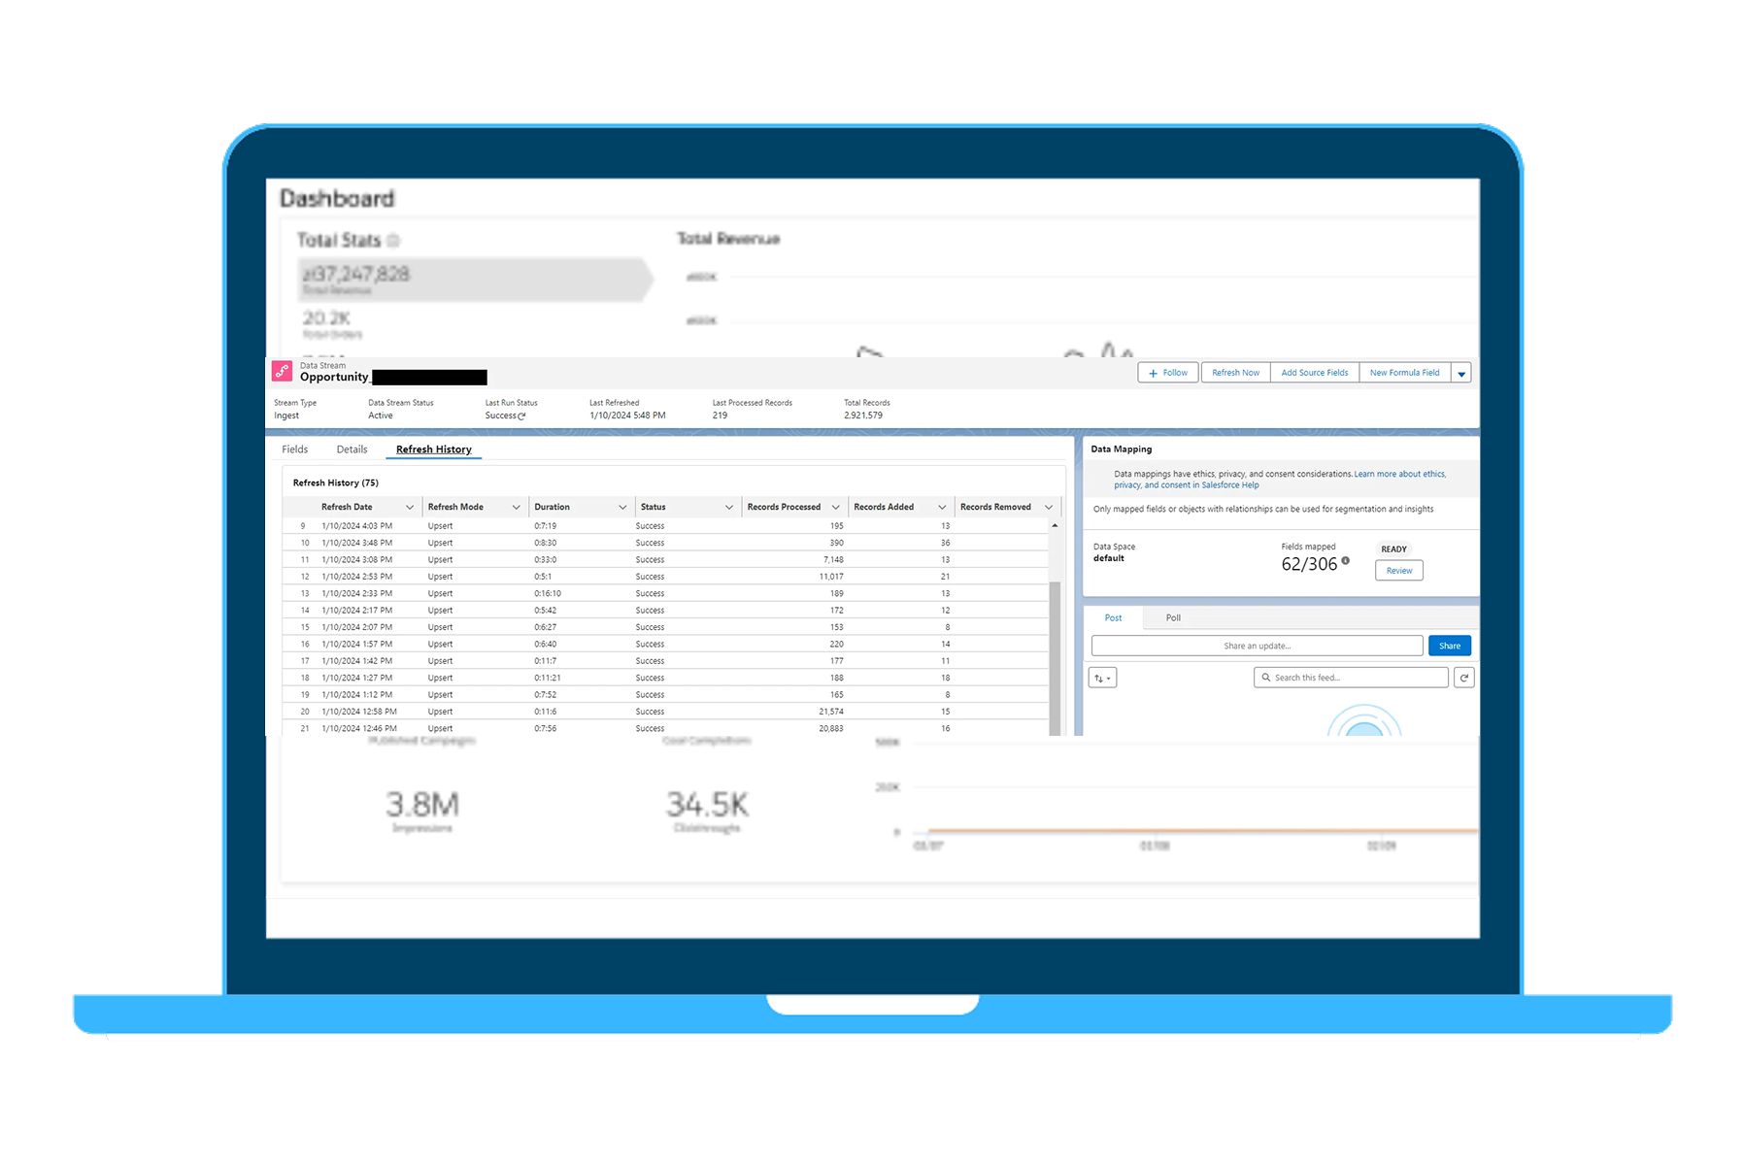Click the pink Data Stream icon
The height and width of the screenshot is (1163, 1745).
[x=282, y=372]
